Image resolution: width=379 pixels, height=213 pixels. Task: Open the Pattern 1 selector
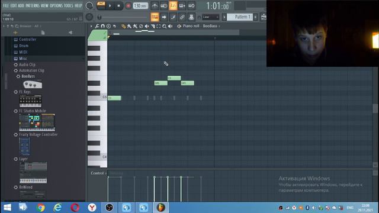tap(239, 17)
